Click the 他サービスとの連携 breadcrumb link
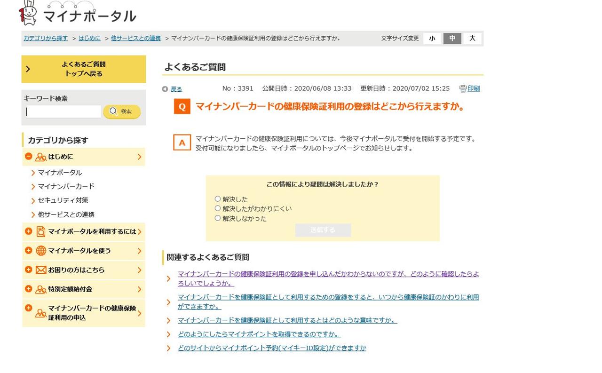The height and width of the screenshot is (373, 602). (136, 38)
